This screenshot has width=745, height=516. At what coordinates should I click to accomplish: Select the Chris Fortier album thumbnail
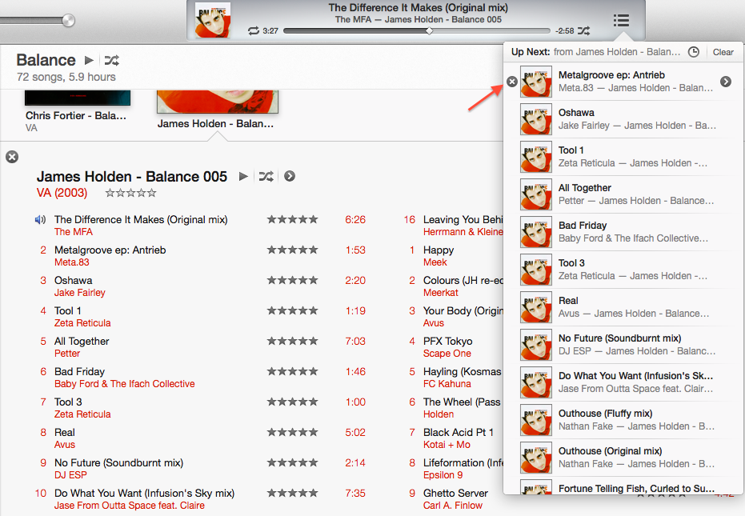78,98
